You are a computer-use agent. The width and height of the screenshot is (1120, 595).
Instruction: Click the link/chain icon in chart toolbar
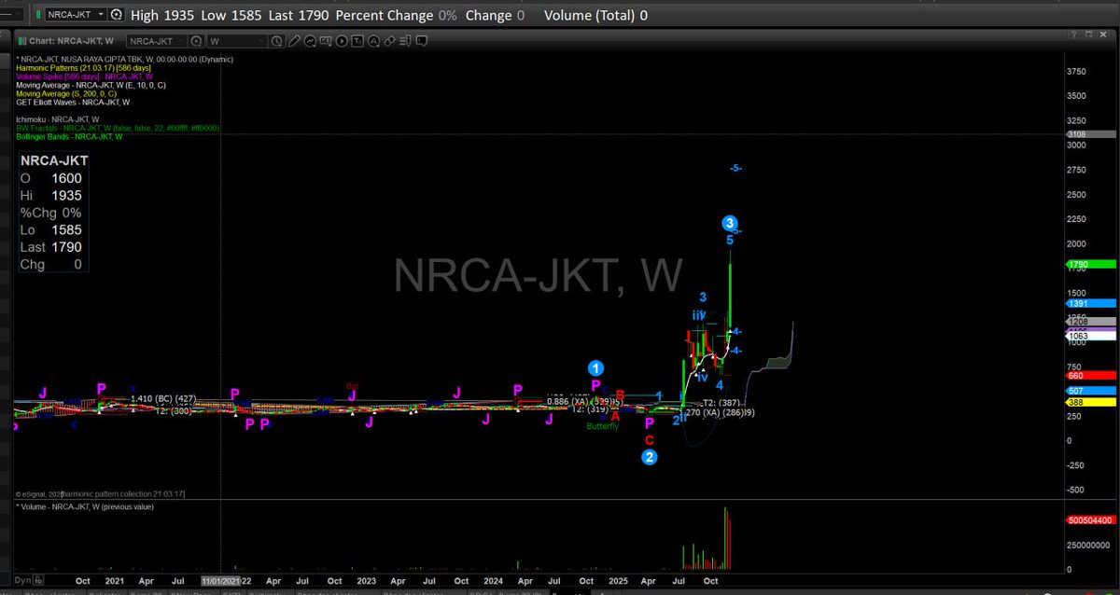click(x=389, y=41)
